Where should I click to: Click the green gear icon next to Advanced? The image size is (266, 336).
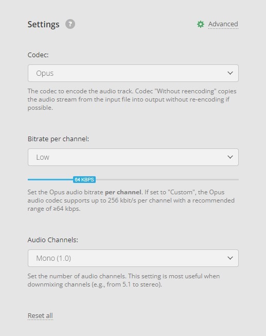[201, 24]
